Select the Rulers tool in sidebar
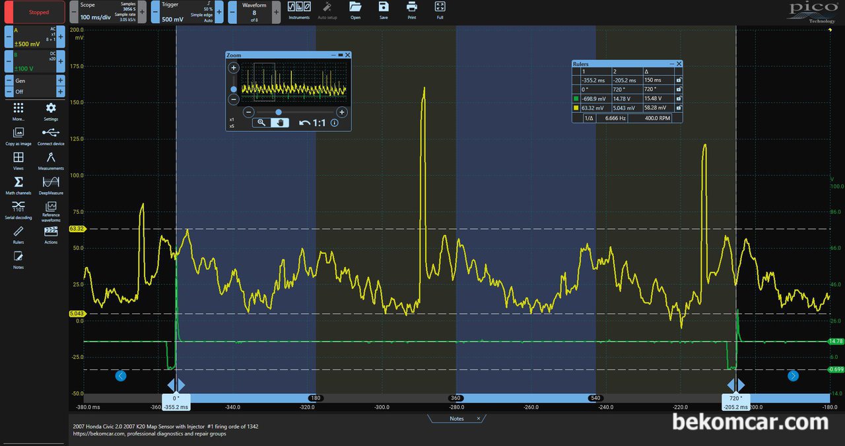Viewport: 845px width, 446px height. pos(18,234)
